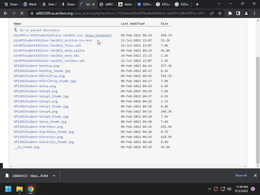Click the 698.7M size value
Screen dimensions: 260x195
pos(166,35)
